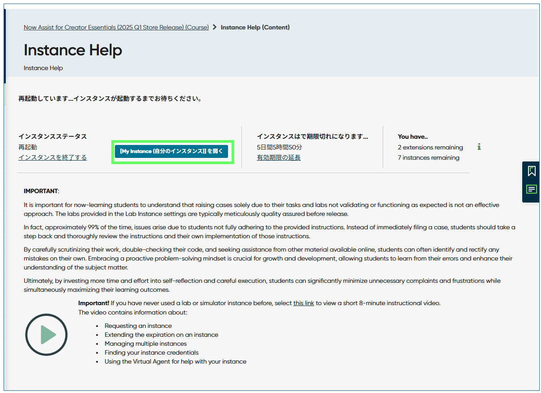
Task: Open the notes icon on right sidebar
Action: coord(531,189)
